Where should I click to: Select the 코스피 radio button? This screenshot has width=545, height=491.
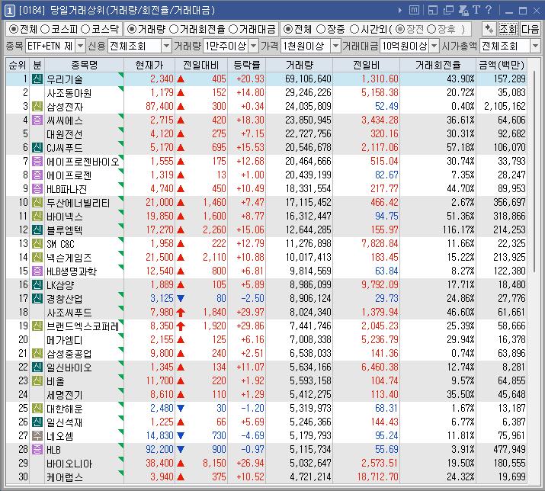coord(45,29)
